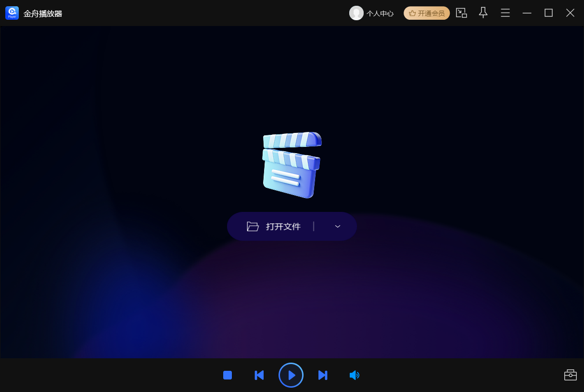
Task: Close the 金舟播放器 window
Action: point(570,13)
